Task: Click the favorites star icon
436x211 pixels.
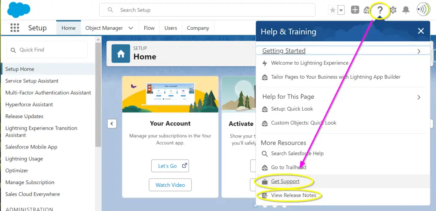Action: point(333,10)
